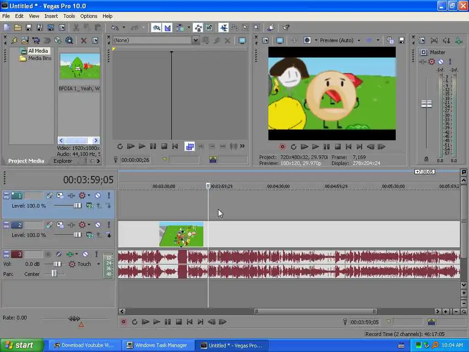Click the Open folder icon in toolbar
Image resolution: width=469 pixels, height=352 pixels.
(x=18, y=28)
